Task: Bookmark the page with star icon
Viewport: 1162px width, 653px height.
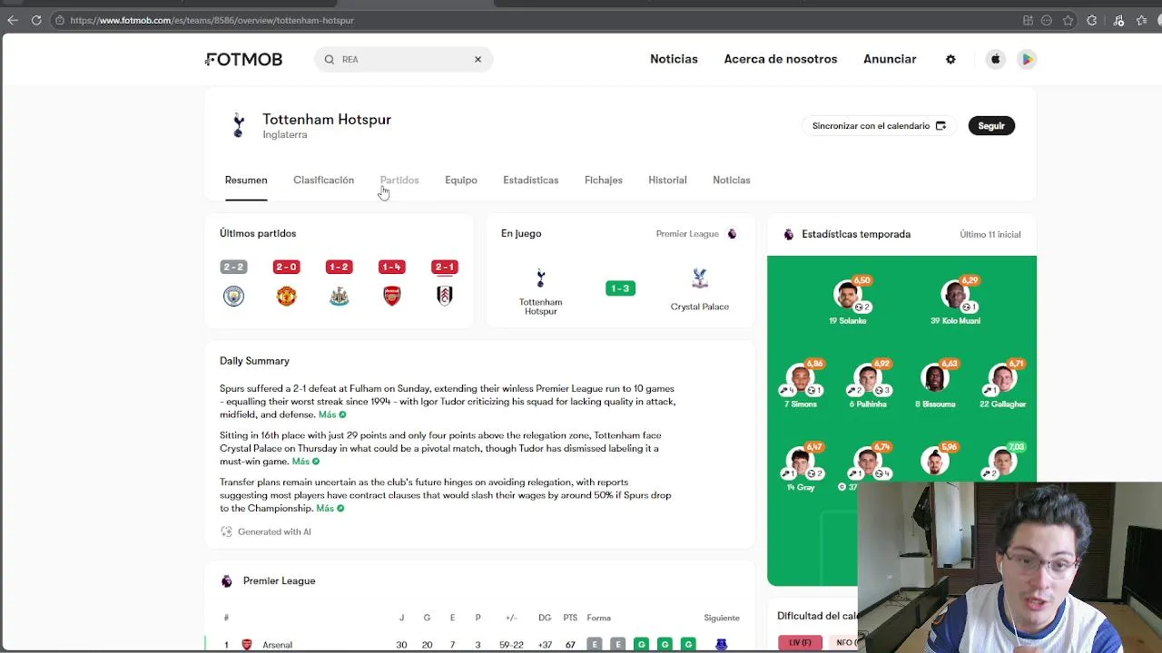Action: pos(1068,20)
